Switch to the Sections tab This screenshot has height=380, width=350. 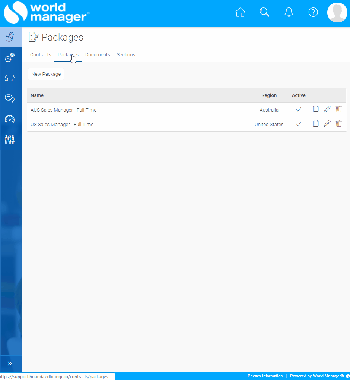tap(126, 55)
